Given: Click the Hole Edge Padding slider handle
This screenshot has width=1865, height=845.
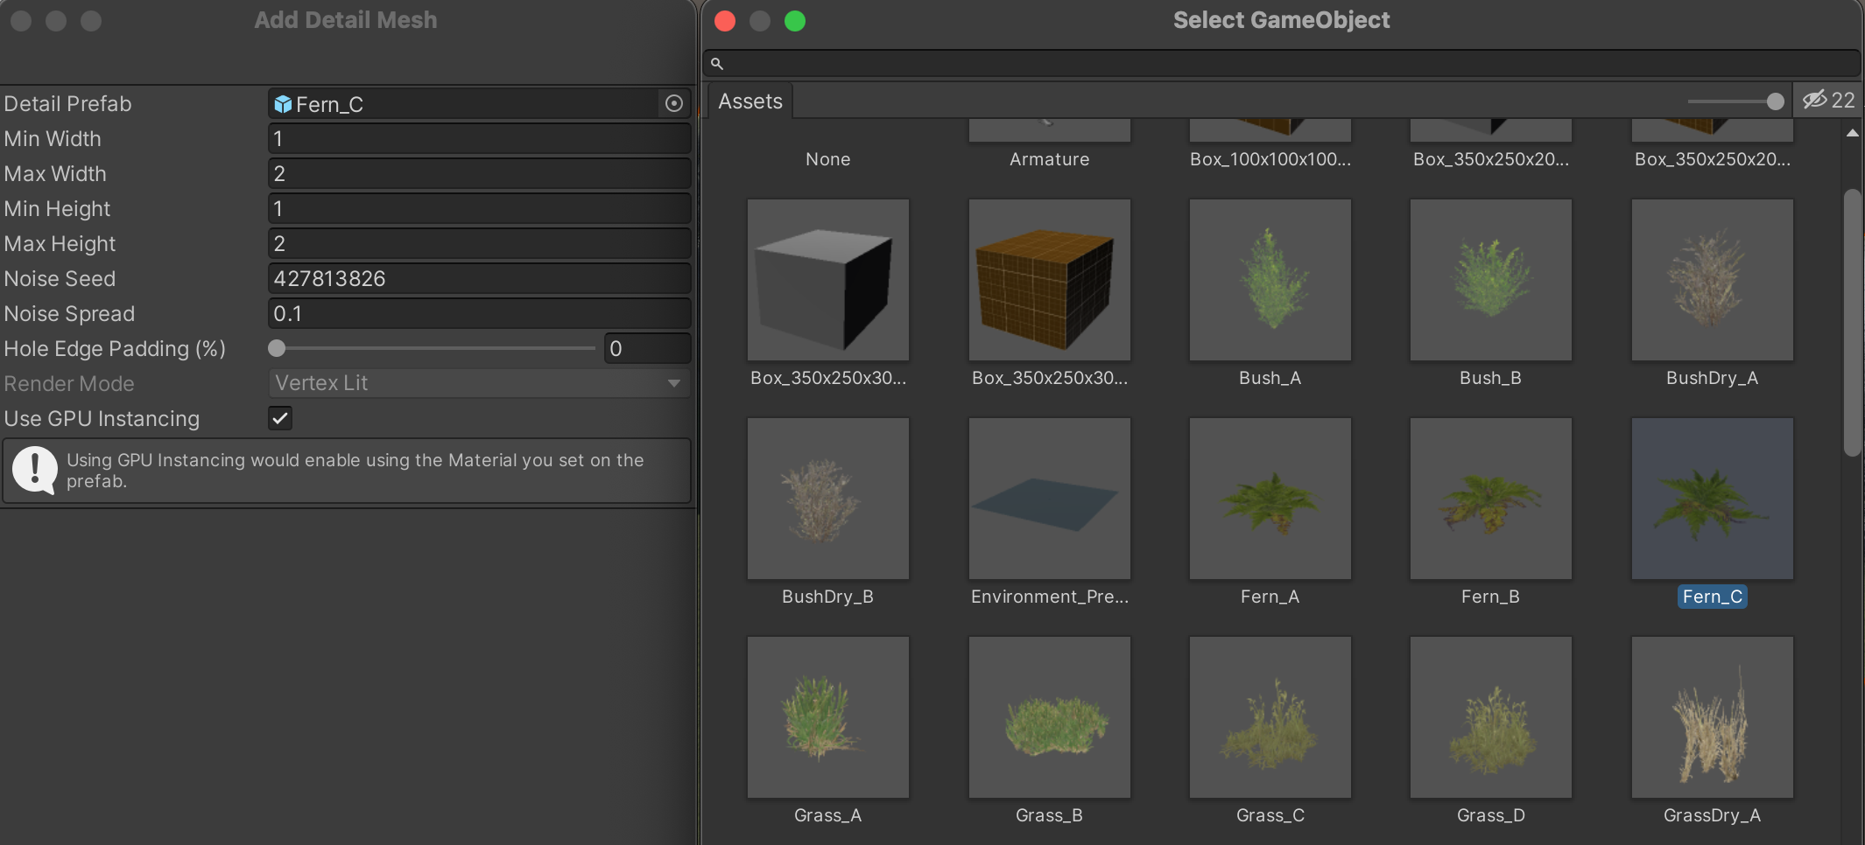Looking at the screenshot, I should (277, 348).
